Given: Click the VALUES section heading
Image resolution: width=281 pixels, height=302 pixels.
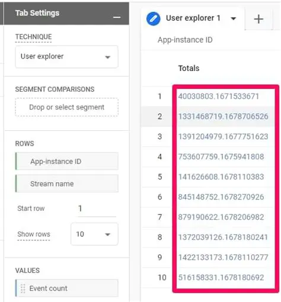Looking at the screenshot, I should coord(27,271).
